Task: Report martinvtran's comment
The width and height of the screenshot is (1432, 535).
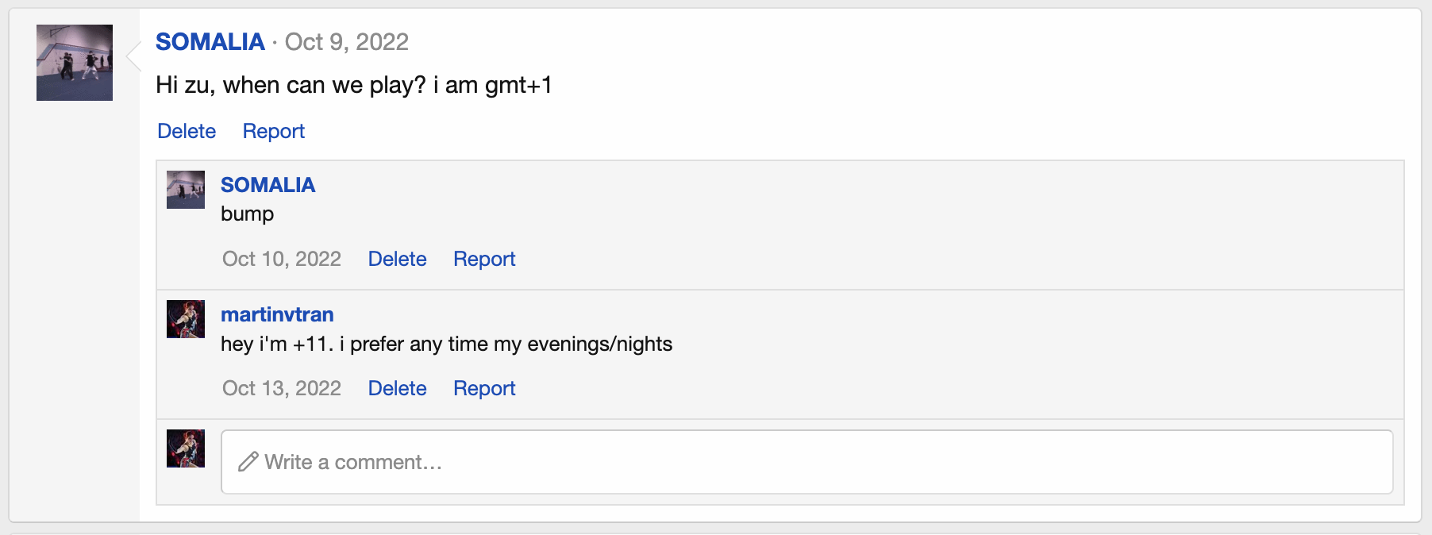Action: pos(484,388)
